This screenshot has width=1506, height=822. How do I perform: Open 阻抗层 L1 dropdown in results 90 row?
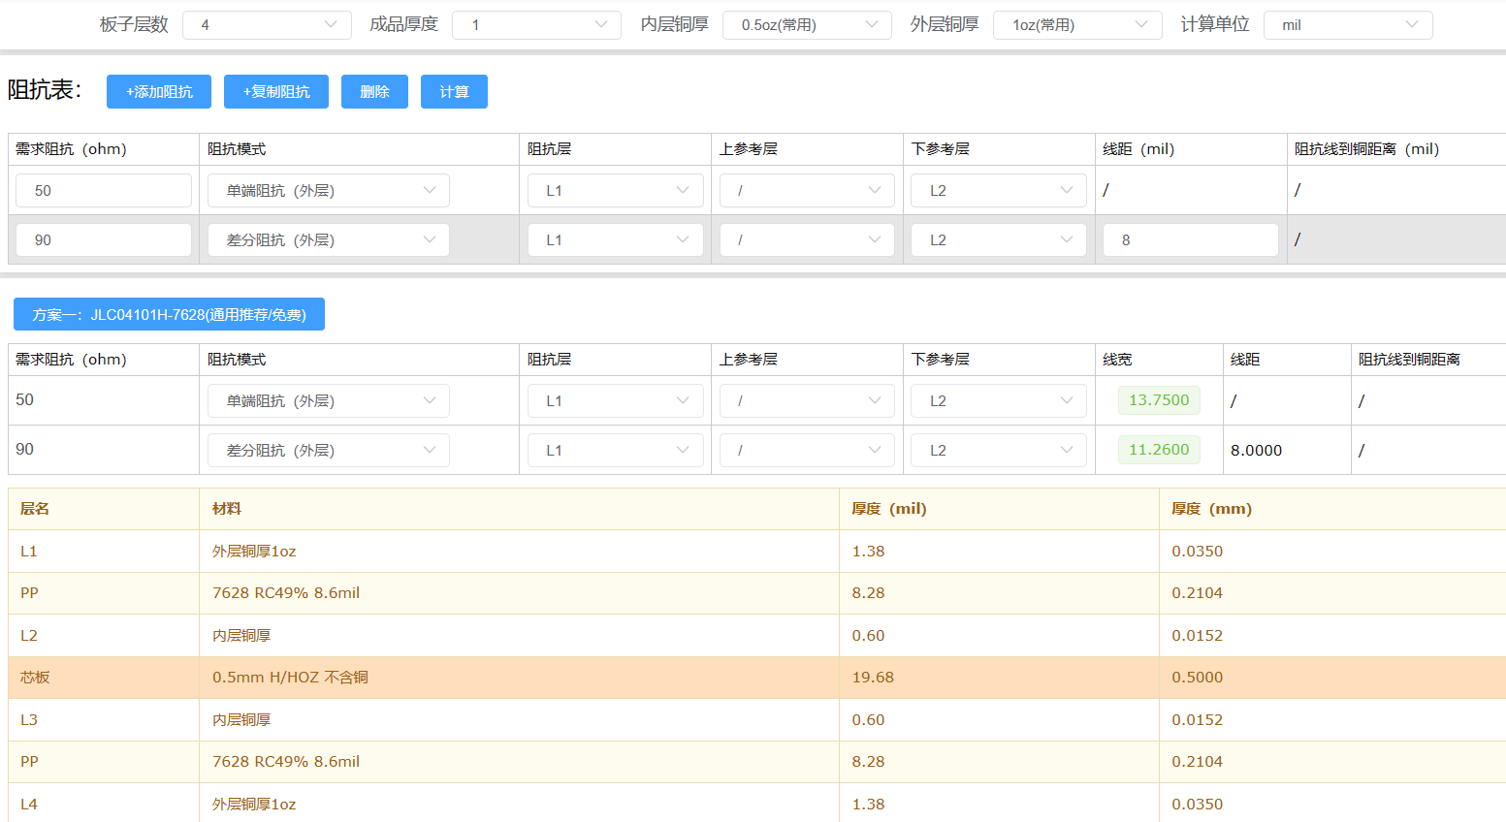pyautogui.click(x=616, y=450)
